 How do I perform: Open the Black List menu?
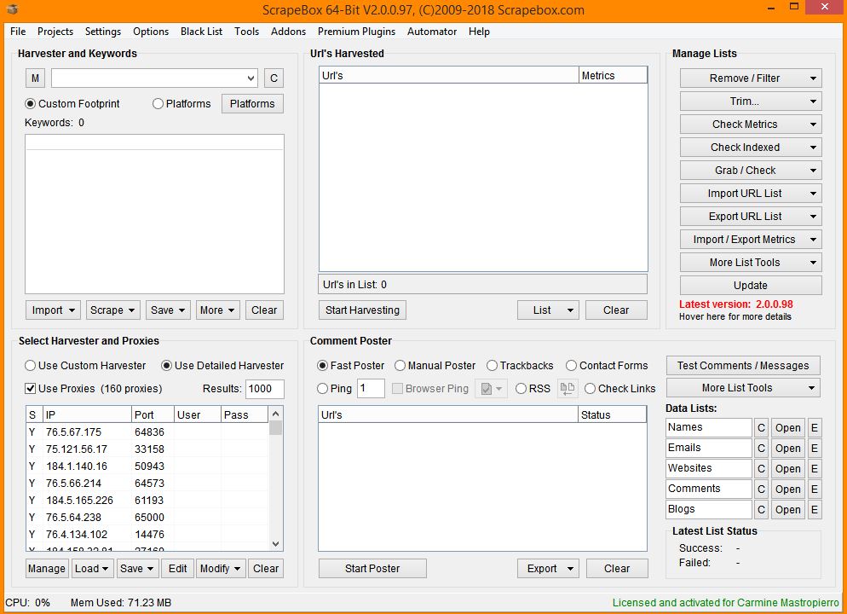pyautogui.click(x=201, y=32)
